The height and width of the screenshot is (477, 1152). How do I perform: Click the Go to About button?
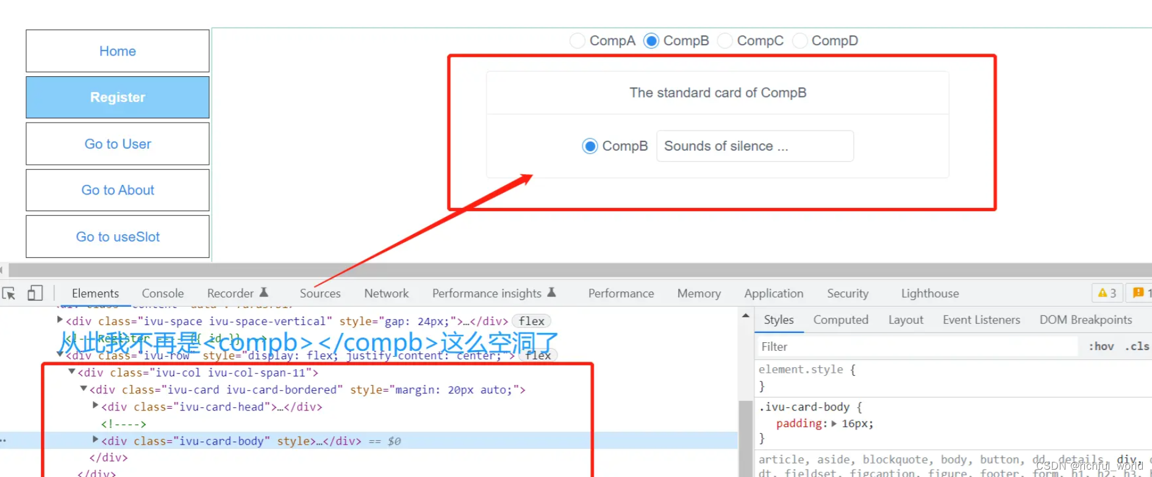coord(118,190)
